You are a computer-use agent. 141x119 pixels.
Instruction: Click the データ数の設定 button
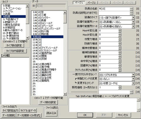point(48,102)
